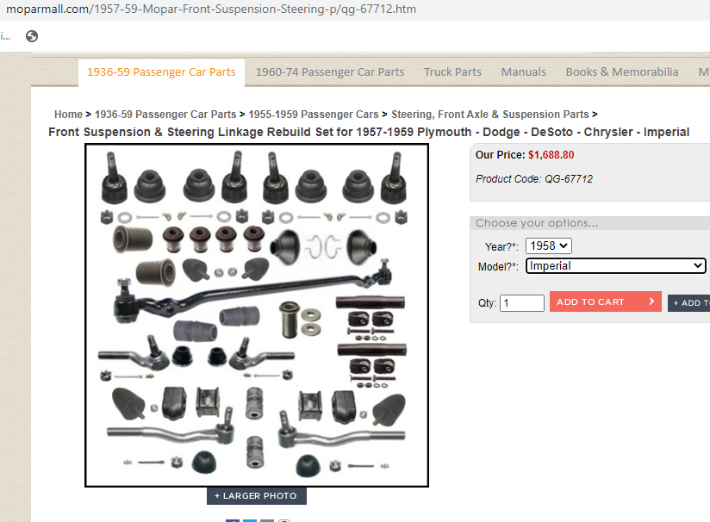Screen dimensions: 710x522
Task: Open the Year dropdown showing 1958
Action: tap(548, 245)
